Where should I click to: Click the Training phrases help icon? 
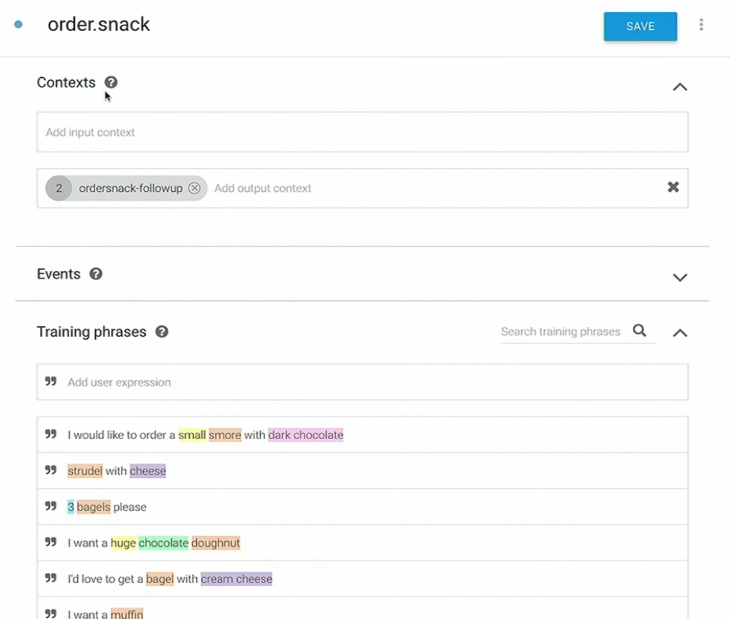162,331
